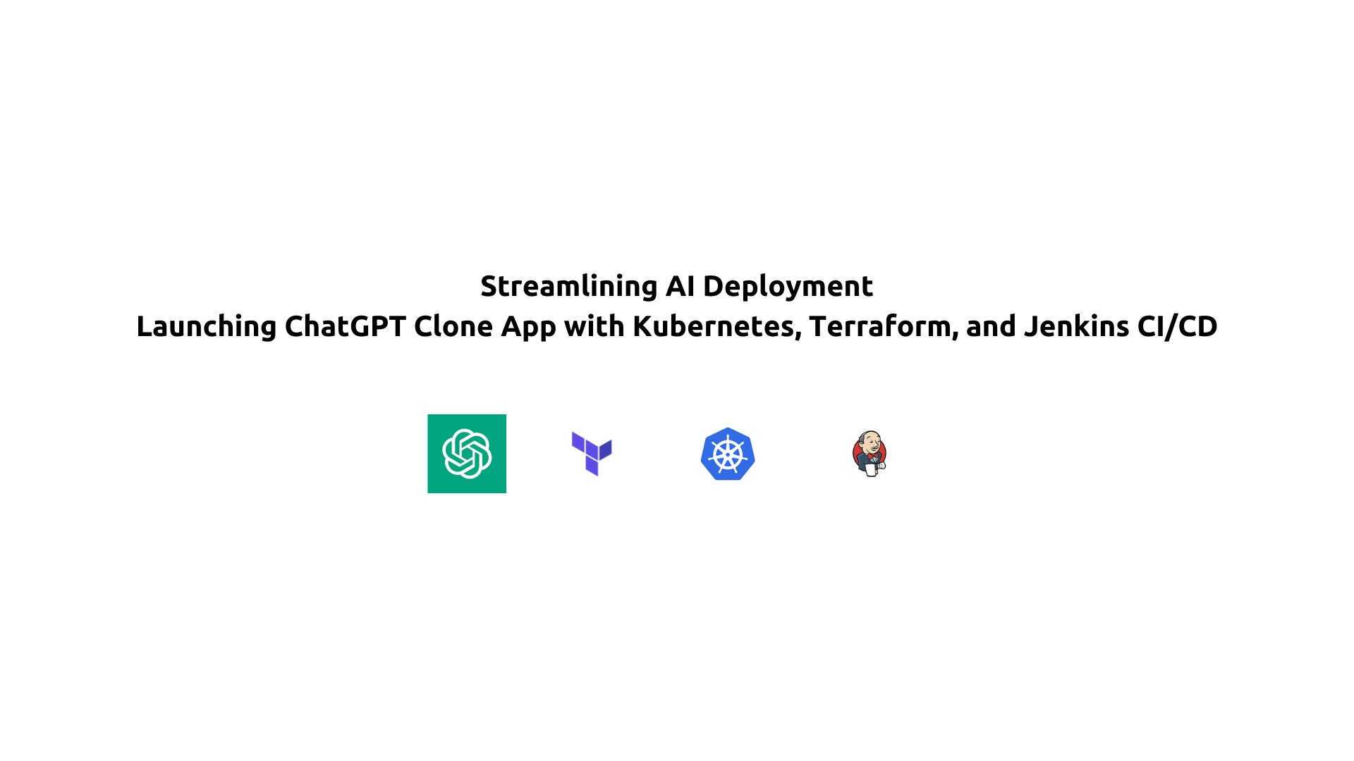
Task: Select the Terraform logo icon
Action: click(x=589, y=452)
